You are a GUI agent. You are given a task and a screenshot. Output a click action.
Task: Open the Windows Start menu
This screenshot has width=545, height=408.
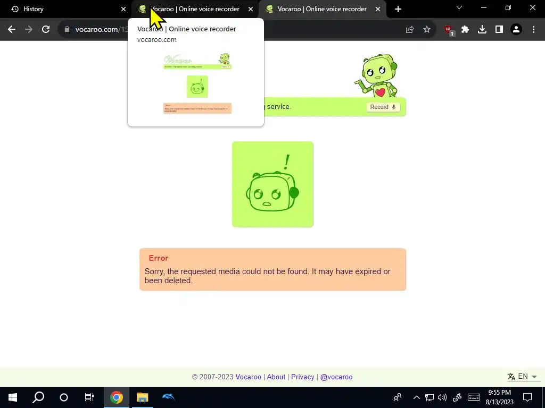pos(13,397)
